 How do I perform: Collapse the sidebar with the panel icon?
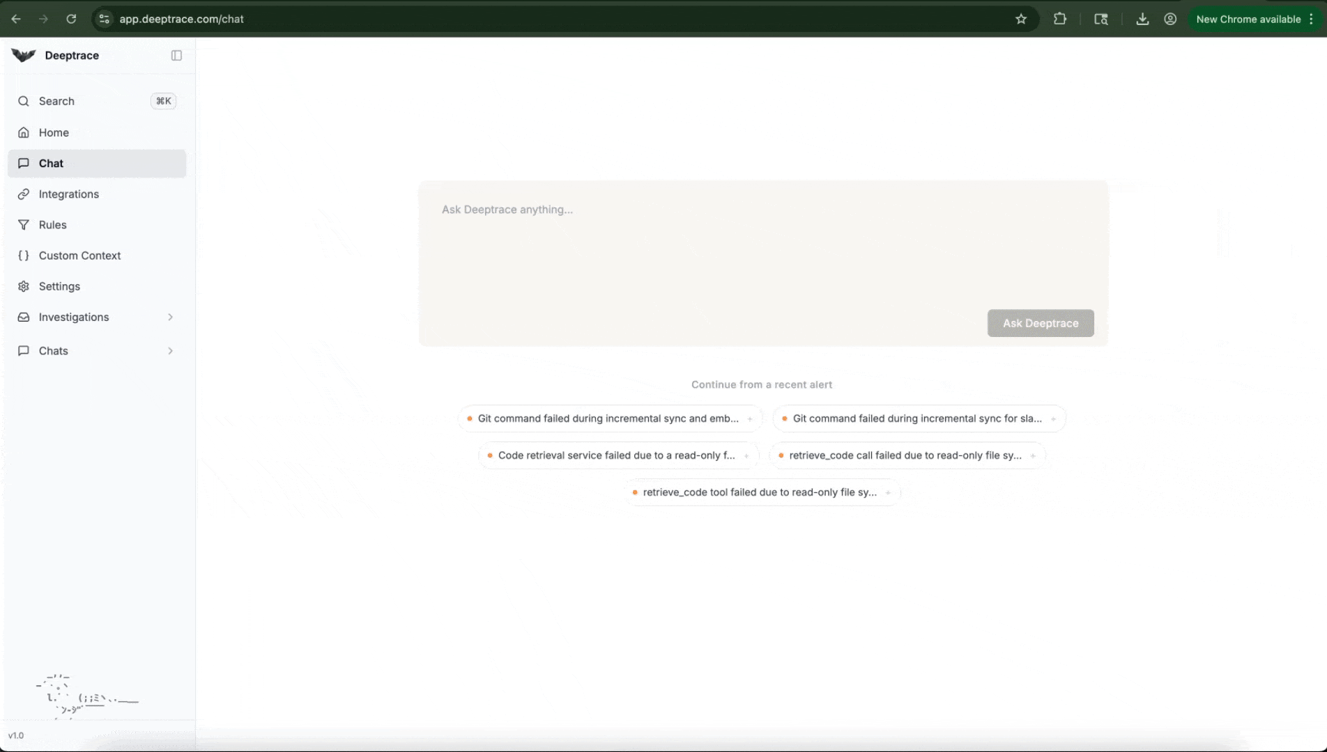pyautogui.click(x=176, y=55)
